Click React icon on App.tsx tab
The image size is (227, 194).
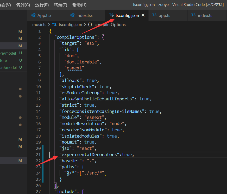click(x=33, y=15)
